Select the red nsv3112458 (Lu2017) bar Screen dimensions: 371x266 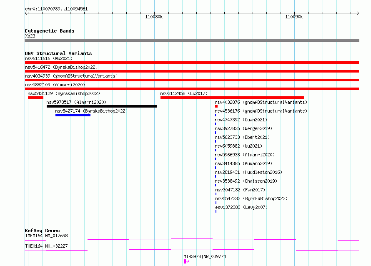(232, 98)
